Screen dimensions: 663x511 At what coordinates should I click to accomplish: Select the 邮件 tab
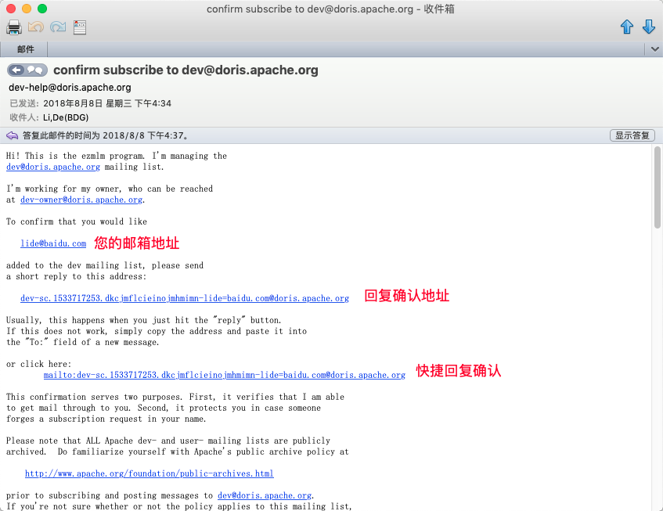26,49
